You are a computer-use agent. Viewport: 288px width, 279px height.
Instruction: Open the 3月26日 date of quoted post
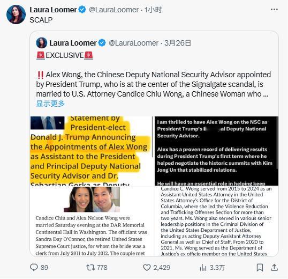pyautogui.click(x=178, y=43)
